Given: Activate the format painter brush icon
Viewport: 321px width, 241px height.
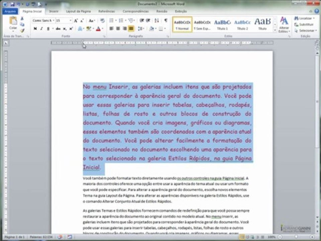Looking at the screenshot, I should coord(22,30).
